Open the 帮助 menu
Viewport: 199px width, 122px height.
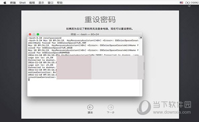[60, 3]
